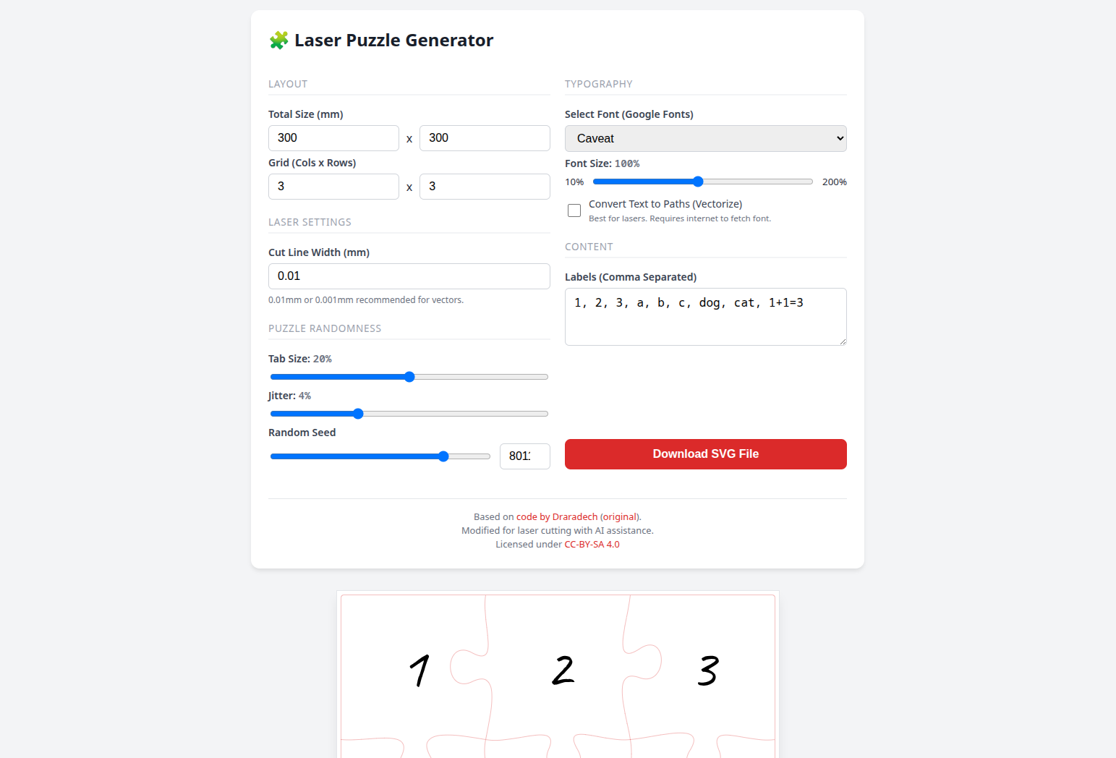Focus the grid columns input
Viewport: 1116px width, 758px height.
coord(333,187)
